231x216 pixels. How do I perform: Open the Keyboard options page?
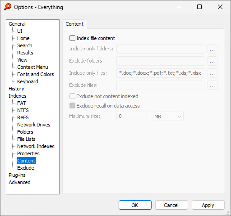tap(28, 81)
